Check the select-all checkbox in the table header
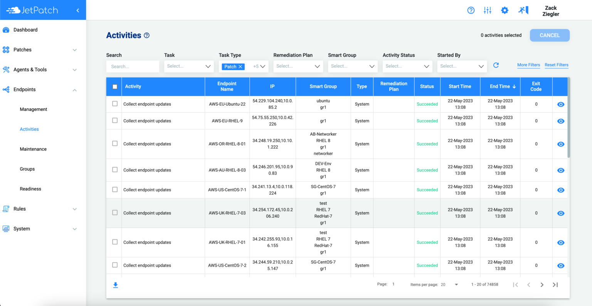Screen dimensions: 592x306 click(x=114, y=86)
